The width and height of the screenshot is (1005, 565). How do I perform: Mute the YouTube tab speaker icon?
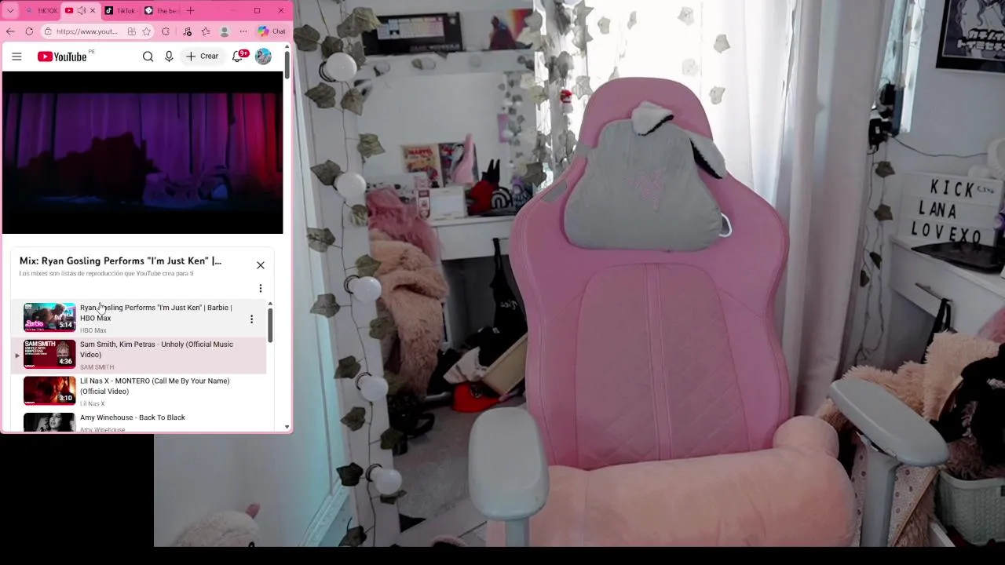pos(81,11)
